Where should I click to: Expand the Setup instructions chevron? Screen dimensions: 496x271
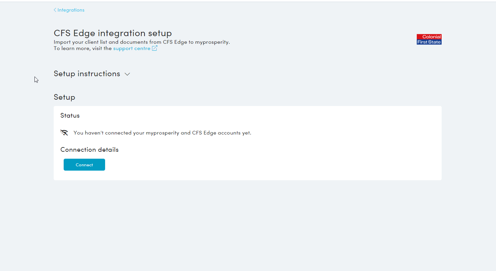[127, 74]
